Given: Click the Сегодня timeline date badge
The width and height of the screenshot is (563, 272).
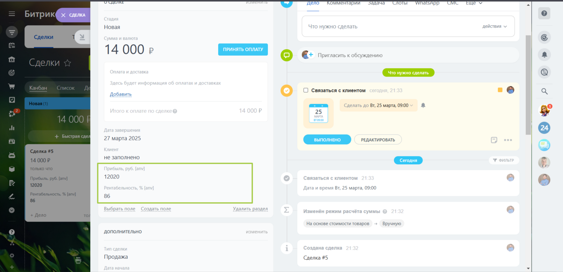Looking at the screenshot, I should [x=408, y=160].
